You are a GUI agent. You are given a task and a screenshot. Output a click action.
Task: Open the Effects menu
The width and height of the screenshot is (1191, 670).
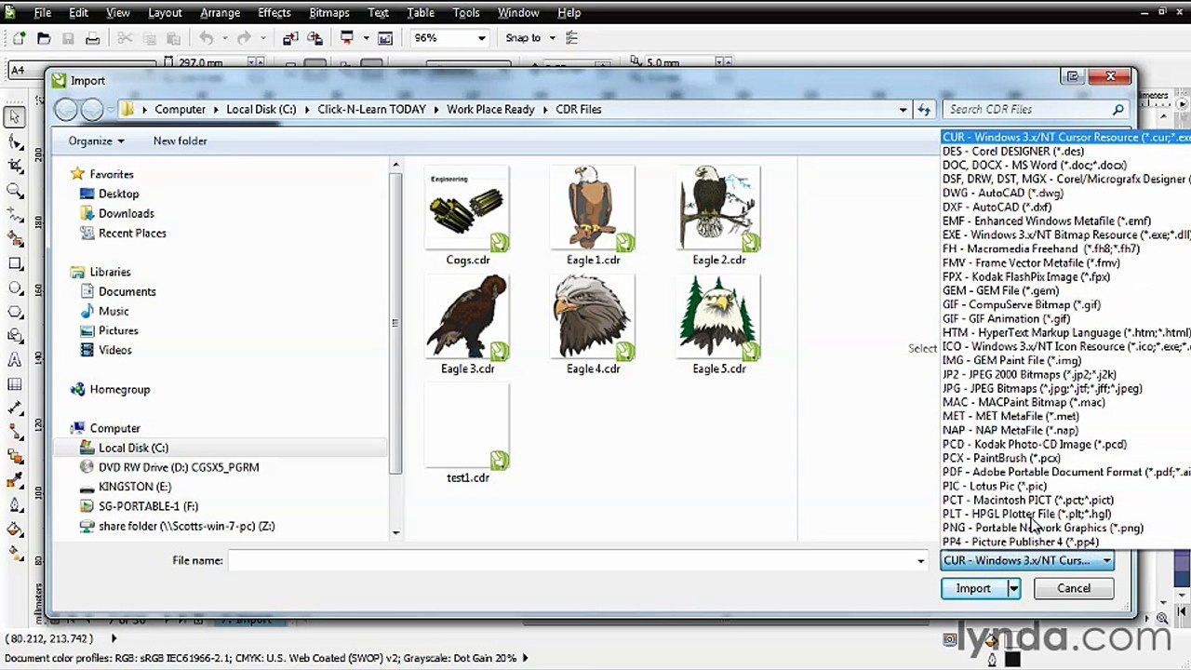click(x=274, y=12)
